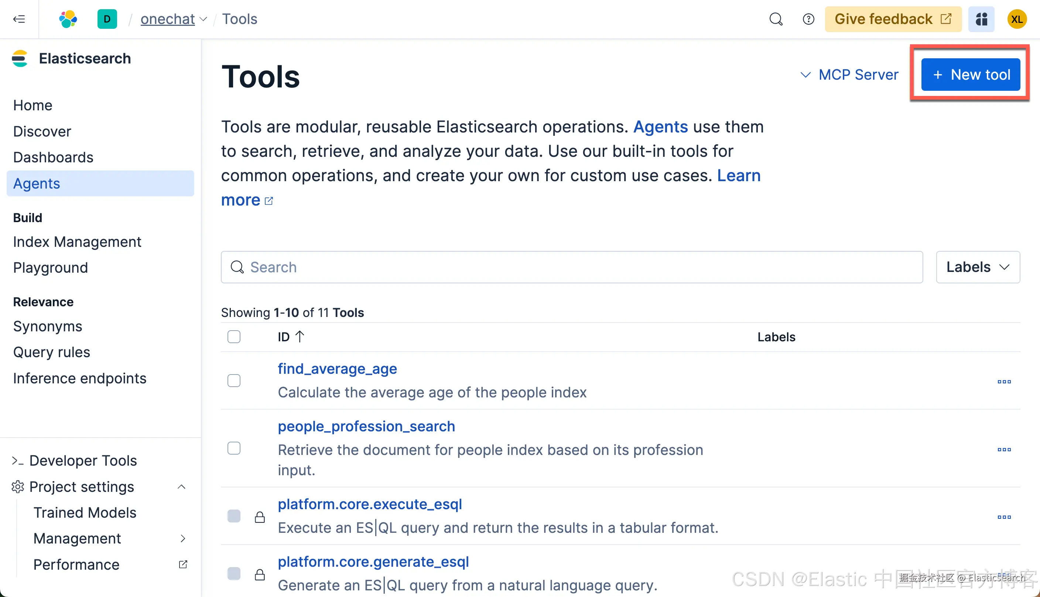
Task: Toggle the select-all tools checkbox
Action: coord(234,337)
